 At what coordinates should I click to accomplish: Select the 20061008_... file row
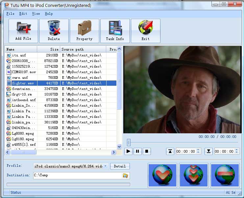tap(61, 61)
